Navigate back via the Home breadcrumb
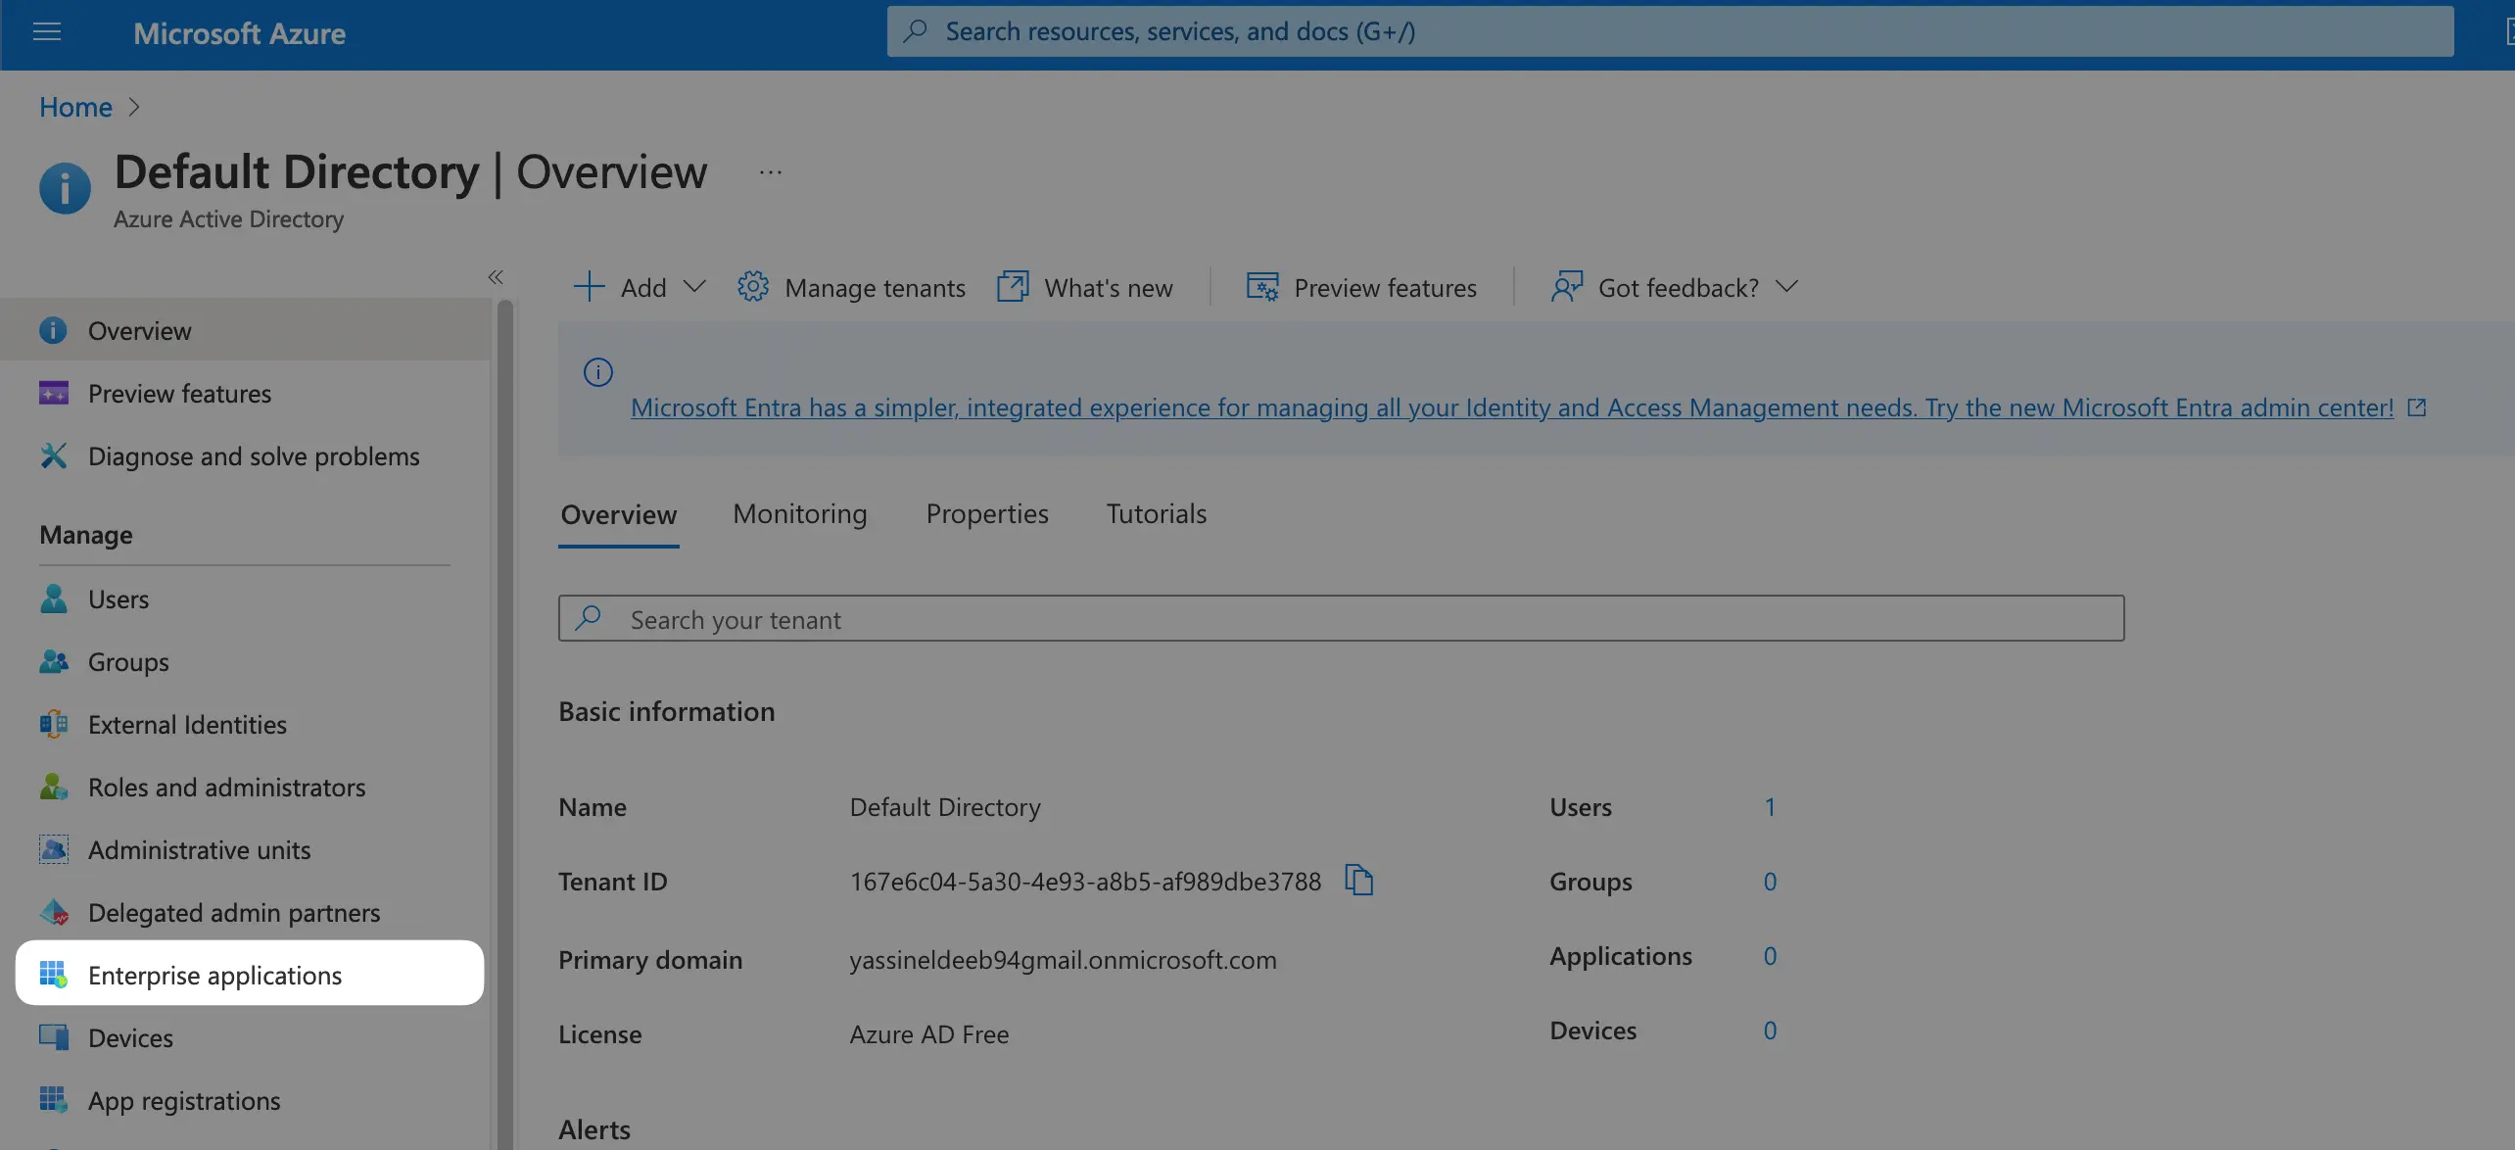 coord(74,107)
